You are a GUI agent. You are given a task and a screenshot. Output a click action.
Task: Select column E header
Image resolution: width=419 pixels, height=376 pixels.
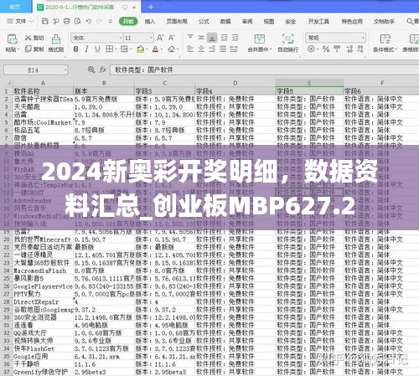pos(309,83)
